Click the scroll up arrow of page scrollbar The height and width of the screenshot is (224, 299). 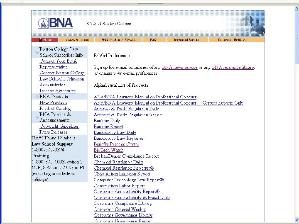297,8
